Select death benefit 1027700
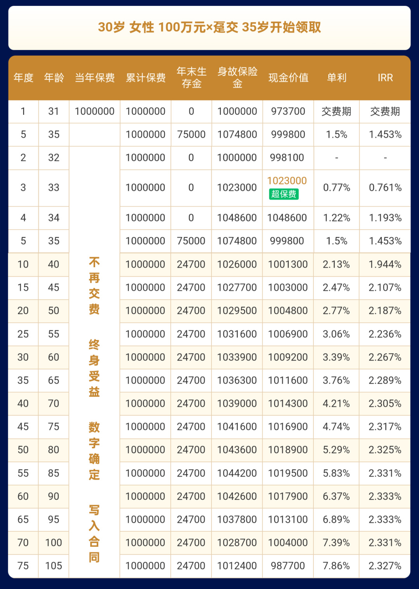419x589 pixels. [237, 288]
